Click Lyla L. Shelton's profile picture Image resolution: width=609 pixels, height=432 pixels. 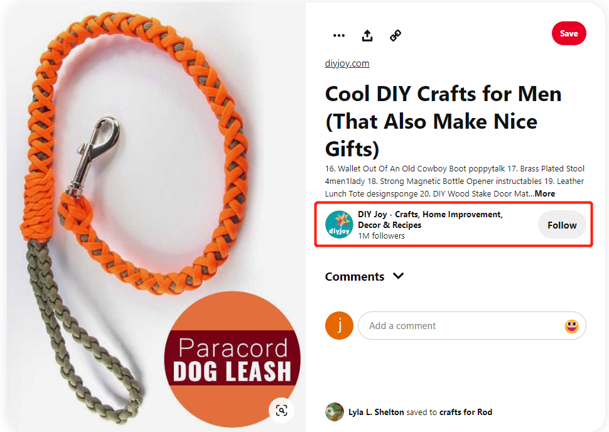pos(334,412)
